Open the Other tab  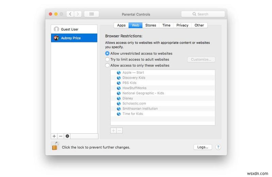(199, 25)
